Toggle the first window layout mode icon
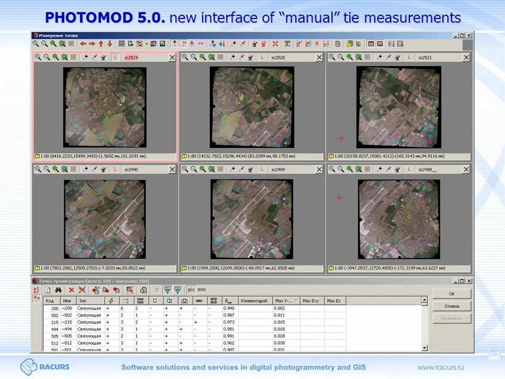 coord(371,44)
